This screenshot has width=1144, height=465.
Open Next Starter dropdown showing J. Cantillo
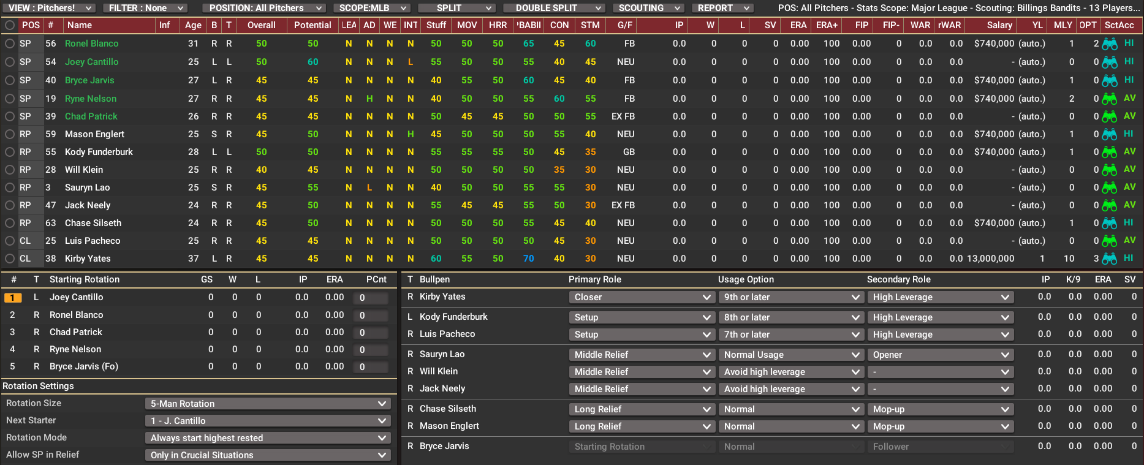click(x=268, y=421)
